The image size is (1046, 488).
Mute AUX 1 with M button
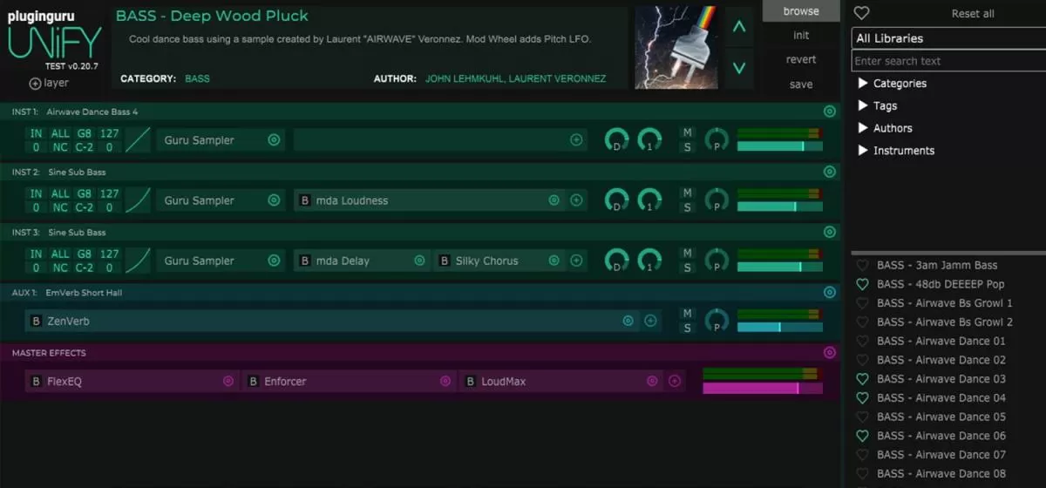pos(688,313)
